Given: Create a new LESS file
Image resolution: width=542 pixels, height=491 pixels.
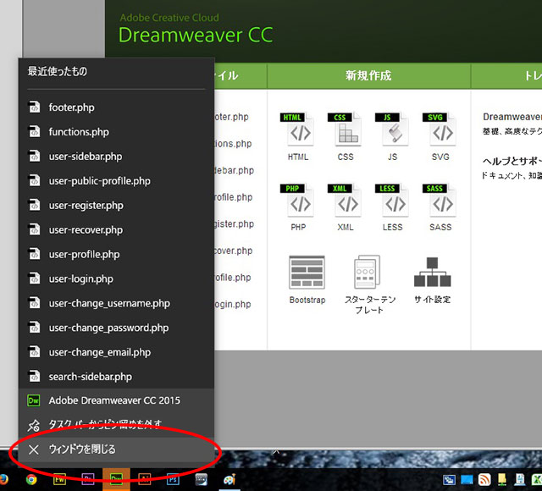Looking at the screenshot, I should click(x=392, y=207).
